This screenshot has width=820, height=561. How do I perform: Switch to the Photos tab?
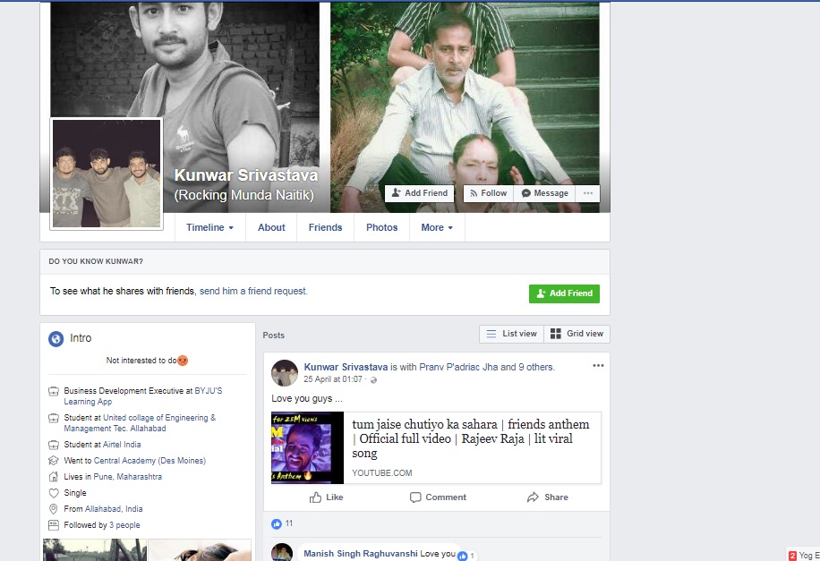[x=381, y=227]
